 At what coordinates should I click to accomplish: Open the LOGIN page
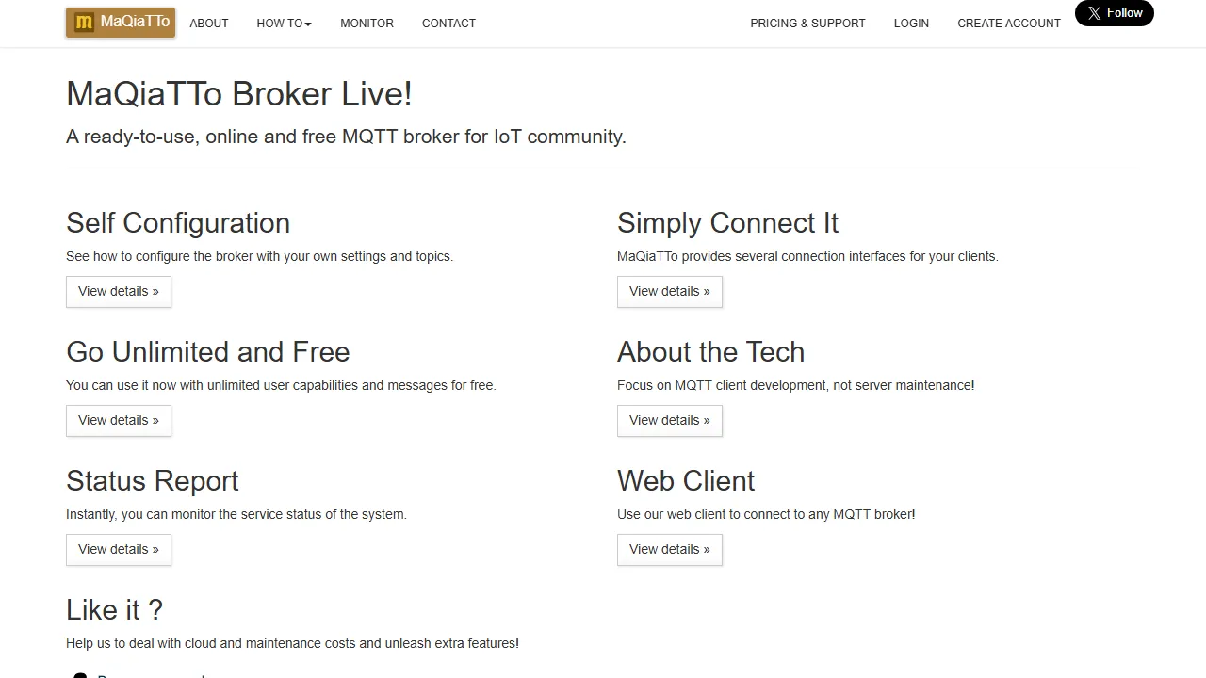[910, 23]
